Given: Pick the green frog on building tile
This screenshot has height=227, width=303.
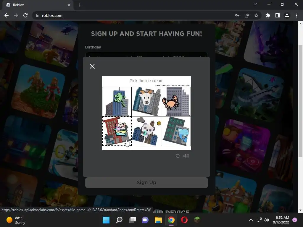Looking at the screenshot, I should pyautogui.click(x=117, y=102).
